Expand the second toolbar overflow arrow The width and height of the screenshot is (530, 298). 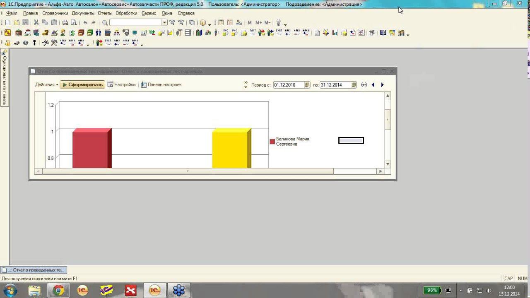coord(408,35)
